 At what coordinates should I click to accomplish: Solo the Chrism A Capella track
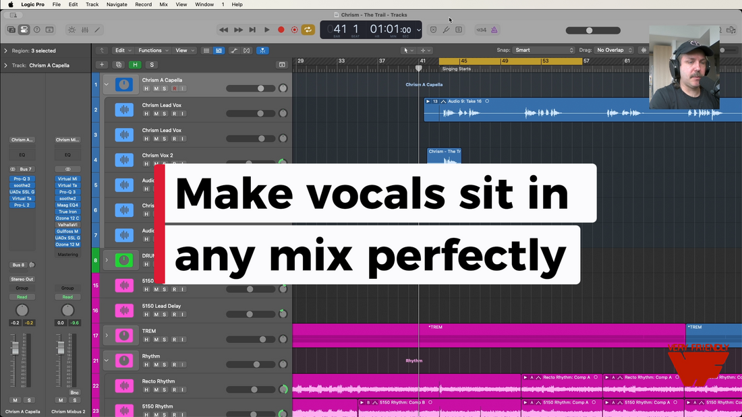pos(164,89)
